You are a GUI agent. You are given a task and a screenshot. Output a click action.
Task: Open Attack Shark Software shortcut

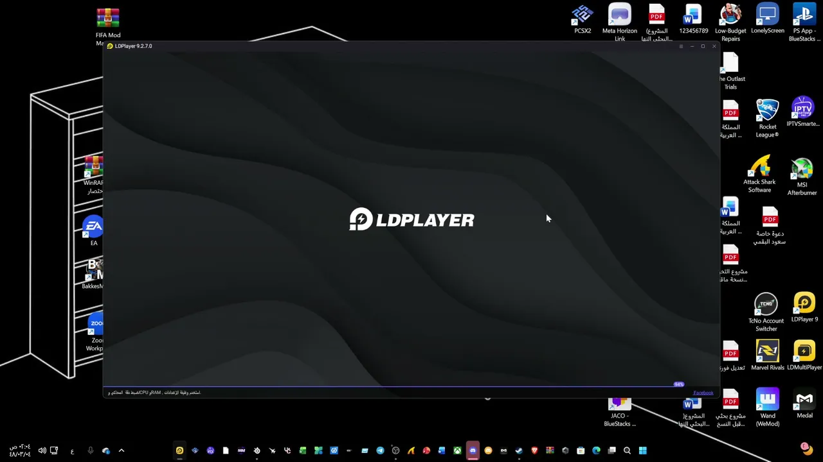759,174
